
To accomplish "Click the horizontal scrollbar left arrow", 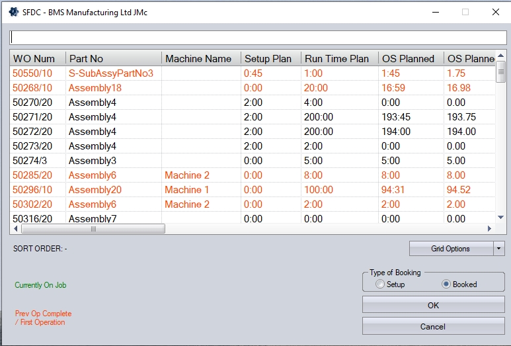I will [x=16, y=229].
